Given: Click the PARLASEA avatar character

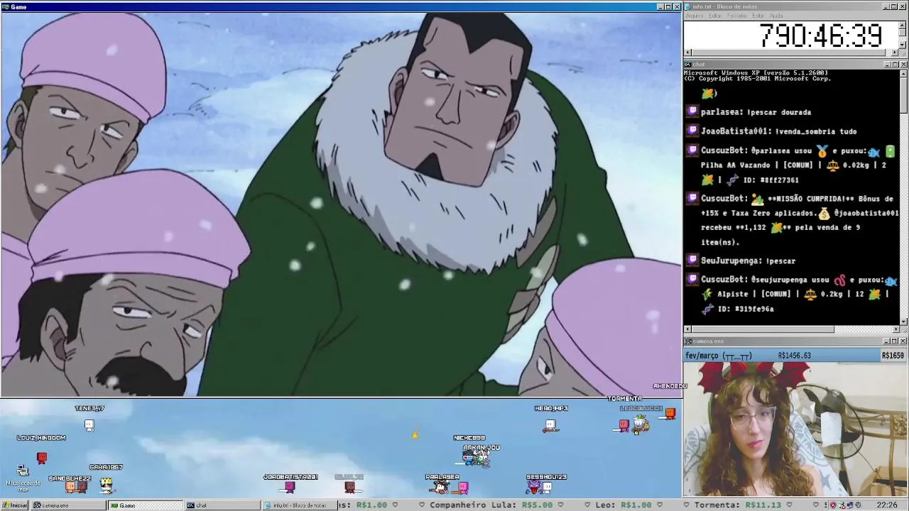Looking at the screenshot, I should [x=442, y=487].
